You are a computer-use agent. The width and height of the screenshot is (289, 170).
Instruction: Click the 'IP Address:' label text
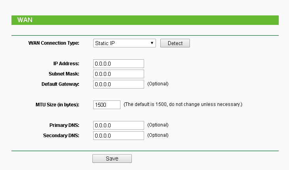pos(66,63)
